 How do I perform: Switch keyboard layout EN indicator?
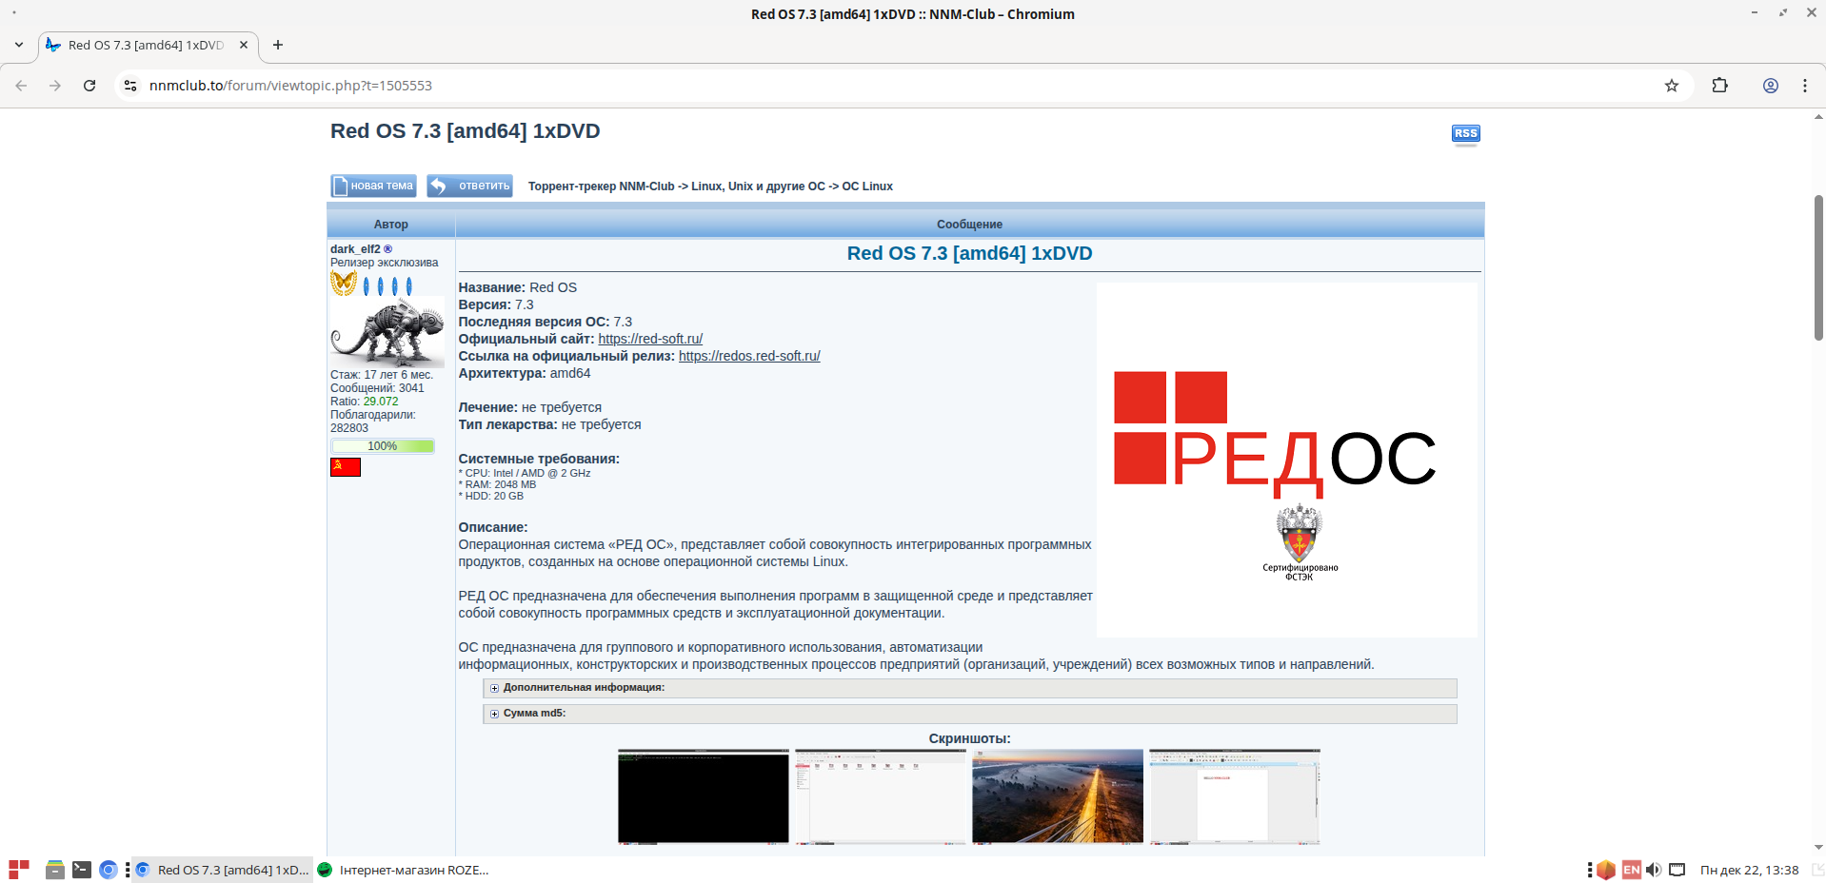1631,870
